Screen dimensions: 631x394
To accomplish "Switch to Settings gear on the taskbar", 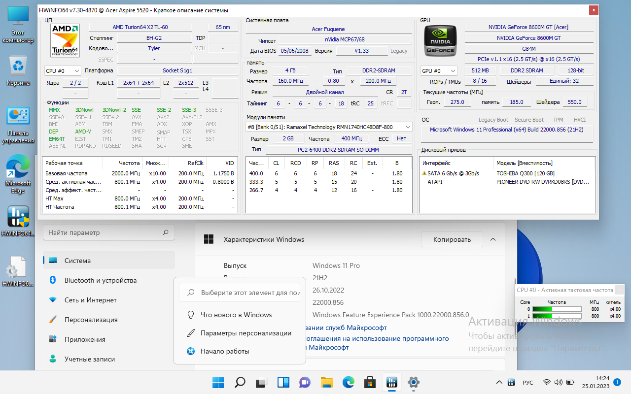I will click(x=413, y=382).
